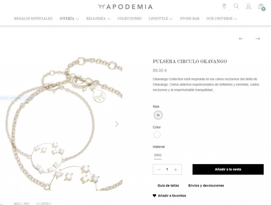Expand the Our Universe dropdown menu
Viewport: 271px width, 205px height.
tap(222, 19)
